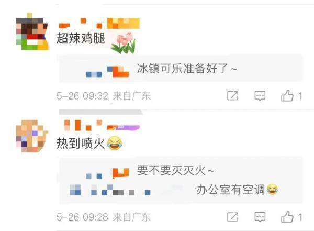
Task: Tap laughing emoji after 热到喷火
Action: coord(115,143)
